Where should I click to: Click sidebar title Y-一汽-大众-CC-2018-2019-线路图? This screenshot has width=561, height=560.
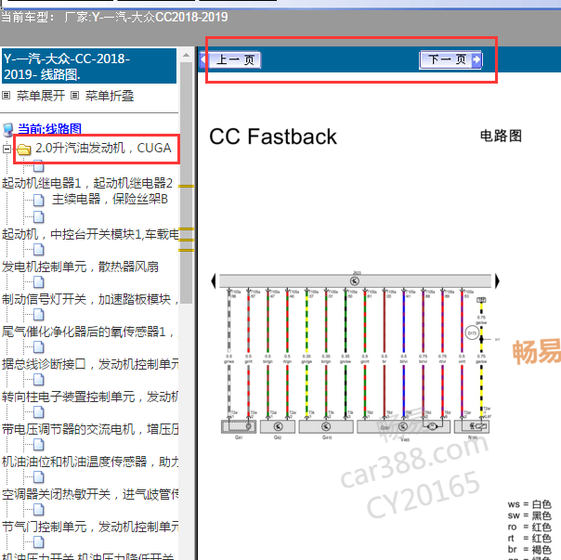(89, 66)
